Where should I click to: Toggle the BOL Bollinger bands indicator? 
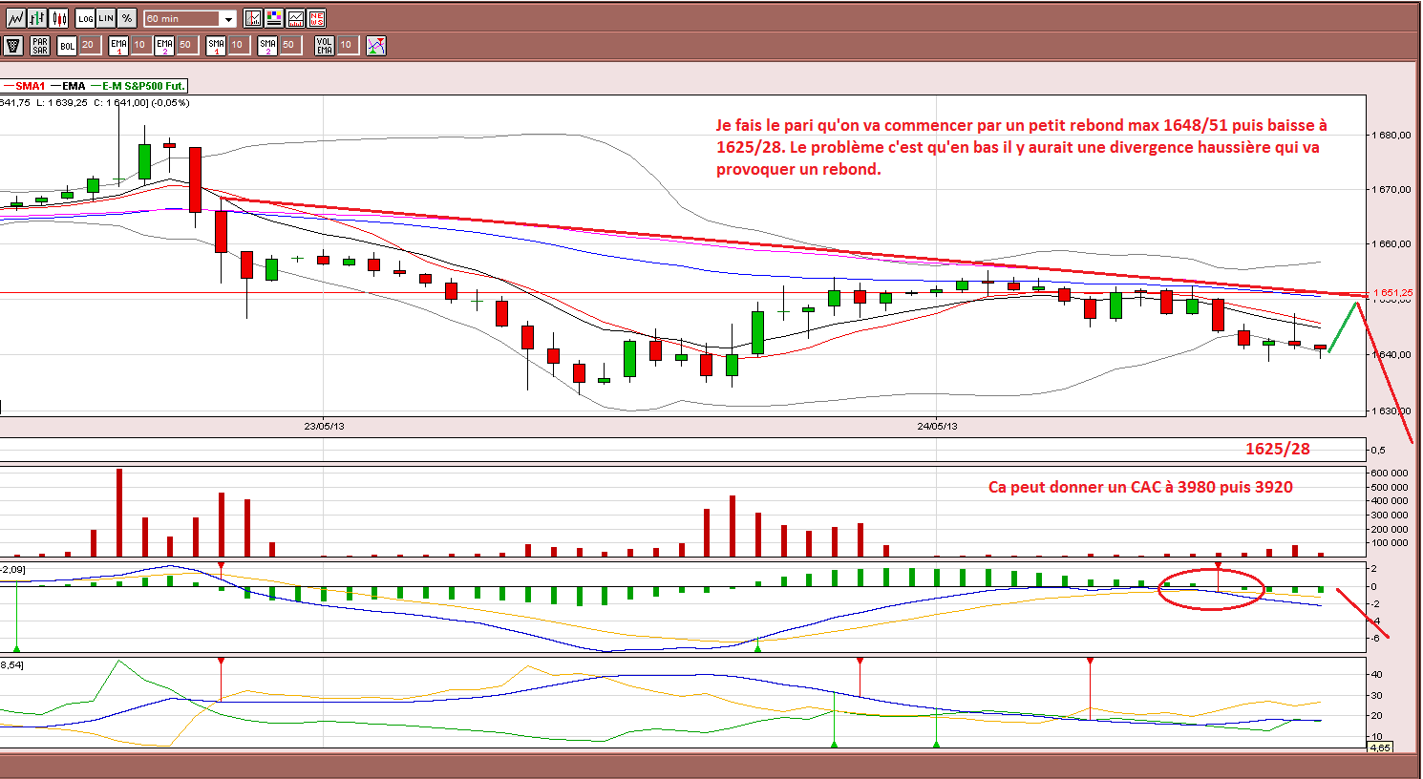coord(67,45)
